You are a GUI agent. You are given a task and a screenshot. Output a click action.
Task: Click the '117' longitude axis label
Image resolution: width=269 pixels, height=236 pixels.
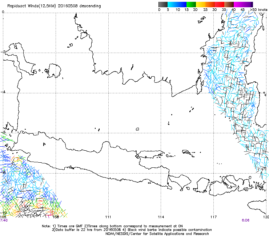point(214,217)
